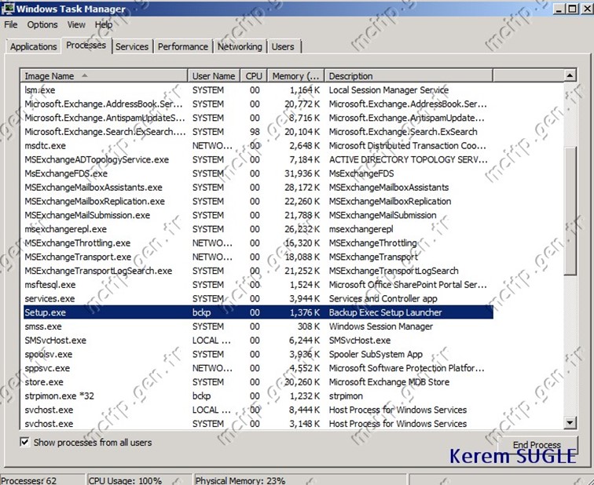The width and height of the screenshot is (594, 485).
Task: Toggle Show processes from all users checkbox
Action: pos(24,443)
